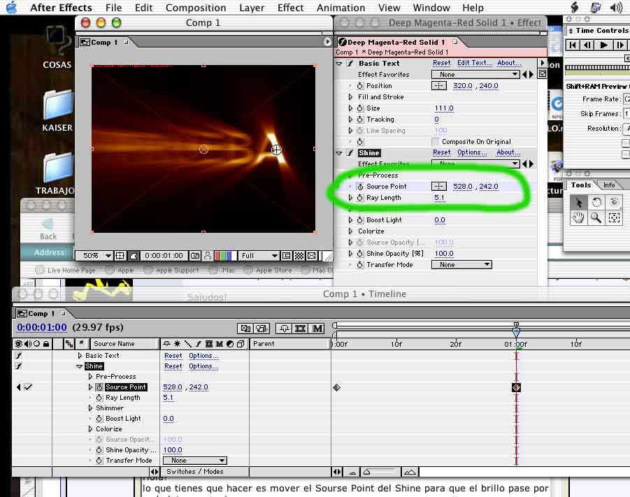
Task: Select the arrow Selection tool
Action: pos(578,203)
